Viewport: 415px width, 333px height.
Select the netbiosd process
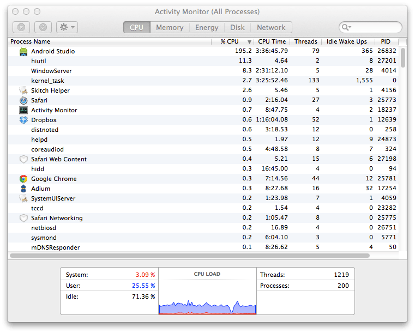coord(203,228)
